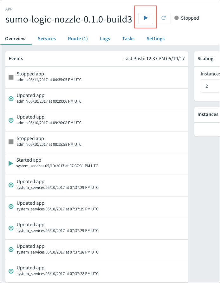
Task: Open the Logs tab
Action: [x=105, y=39]
